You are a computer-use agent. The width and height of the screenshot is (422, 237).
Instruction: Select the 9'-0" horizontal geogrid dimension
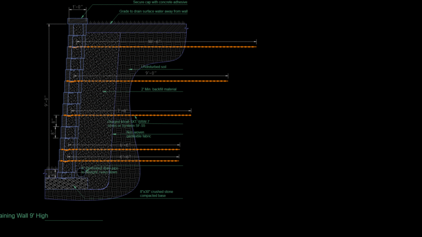[x=151, y=73]
